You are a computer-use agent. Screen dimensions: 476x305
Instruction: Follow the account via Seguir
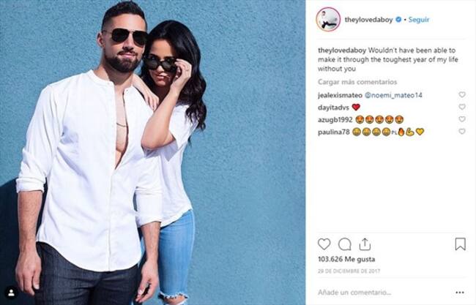pyautogui.click(x=419, y=20)
